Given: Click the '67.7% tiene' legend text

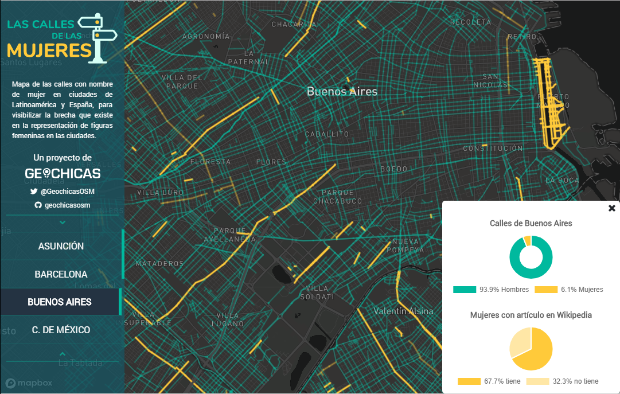Looking at the screenshot, I should tap(502, 381).
